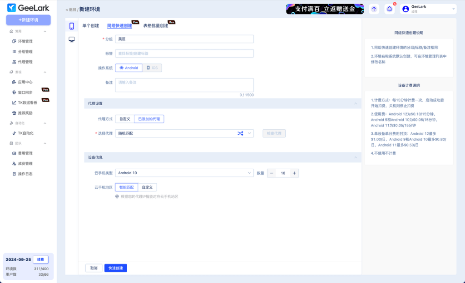Choose 自定义 proxy method
Image resolution: width=465 pixels, height=283 pixels.
click(x=124, y=119)
